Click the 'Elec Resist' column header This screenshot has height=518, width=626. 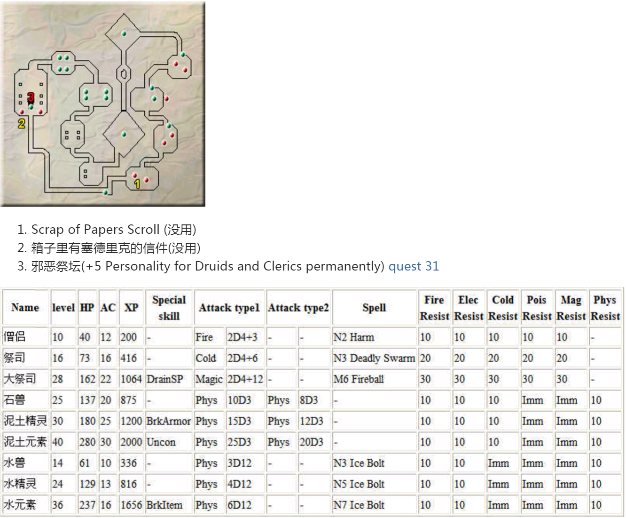[x=469, y=308]
